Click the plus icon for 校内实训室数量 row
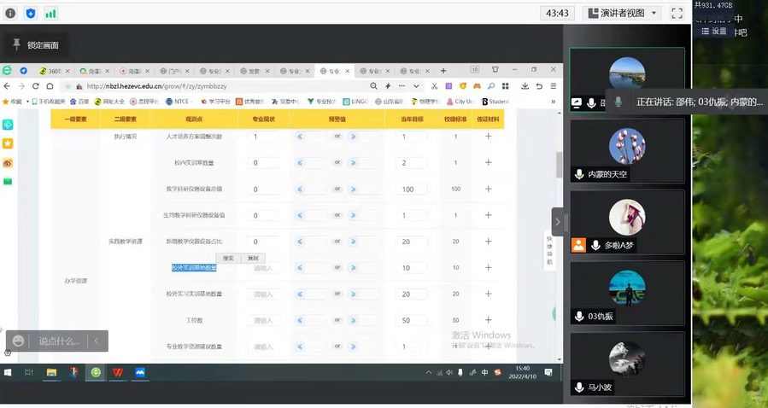This screenshot has width=768, height=408. click(488, 162)
